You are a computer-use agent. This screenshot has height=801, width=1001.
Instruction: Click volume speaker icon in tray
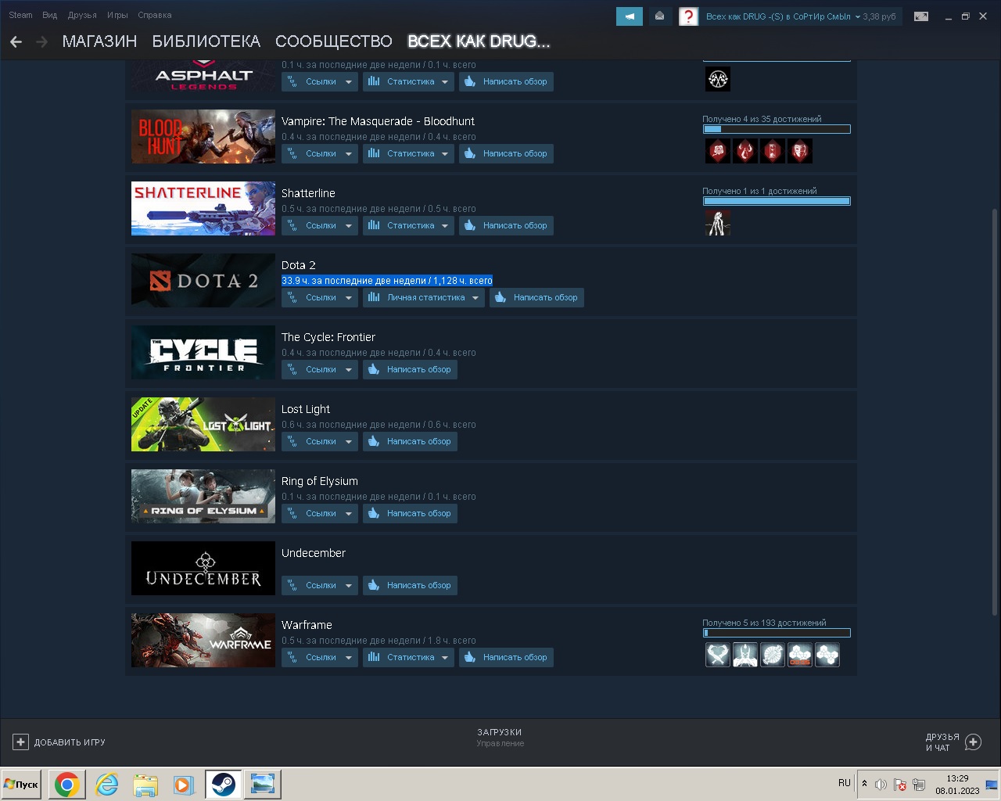click(x=881, y=785)
